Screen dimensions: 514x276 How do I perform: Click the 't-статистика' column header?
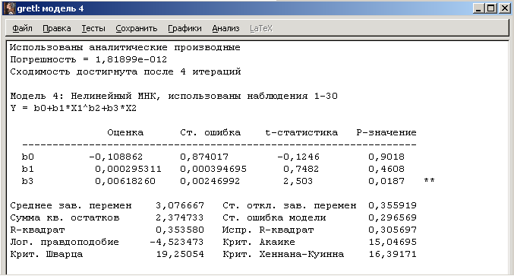[301, 132]
